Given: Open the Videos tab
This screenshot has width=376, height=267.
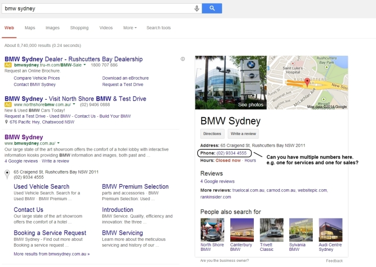Looking at the screenshot, I should [x=106, y=28].
